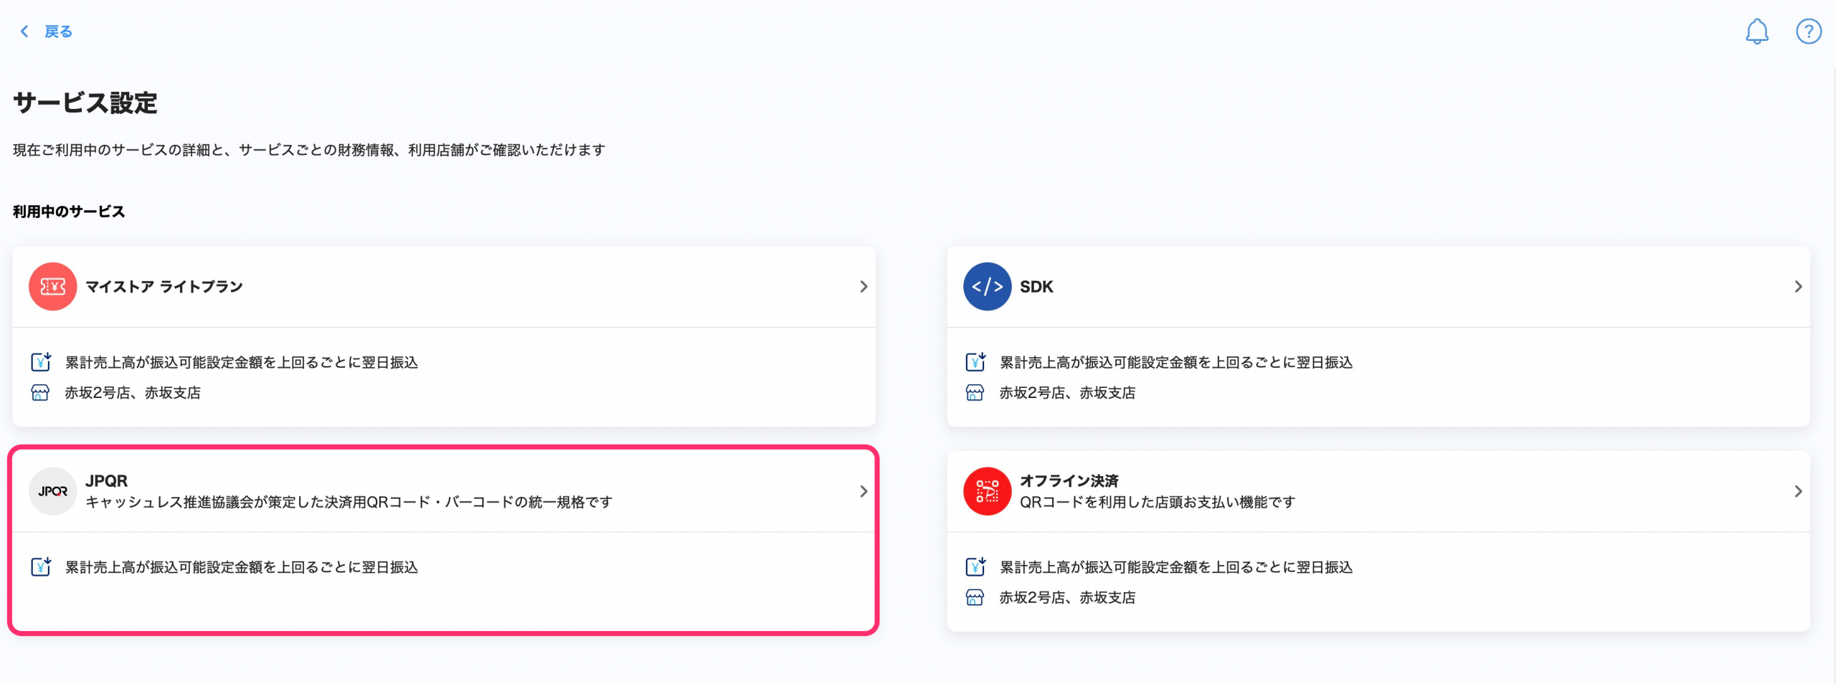Click the JPQR logo icon
The width and height of the screenshot is (1836, 684).
(52, 491)
